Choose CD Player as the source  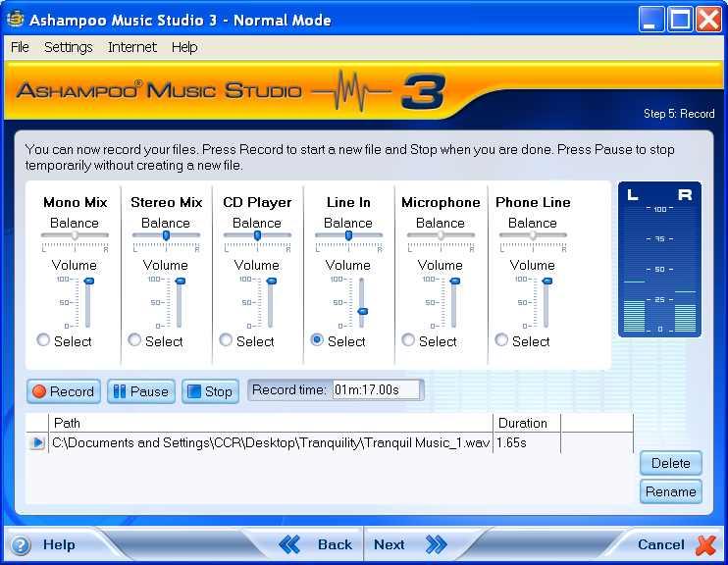coord(226,340)
